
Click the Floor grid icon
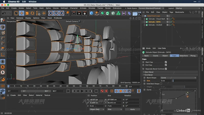click(135, 13)
